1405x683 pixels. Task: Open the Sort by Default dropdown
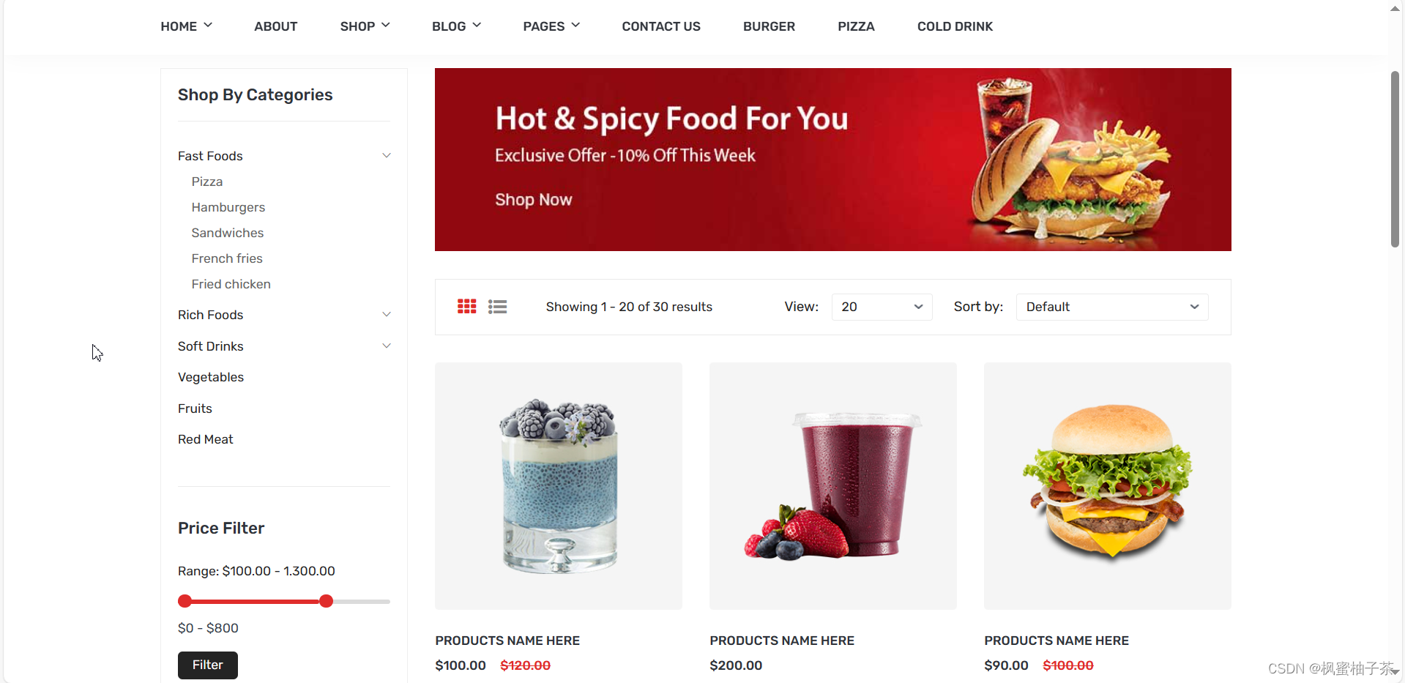tap(1112, 307)
